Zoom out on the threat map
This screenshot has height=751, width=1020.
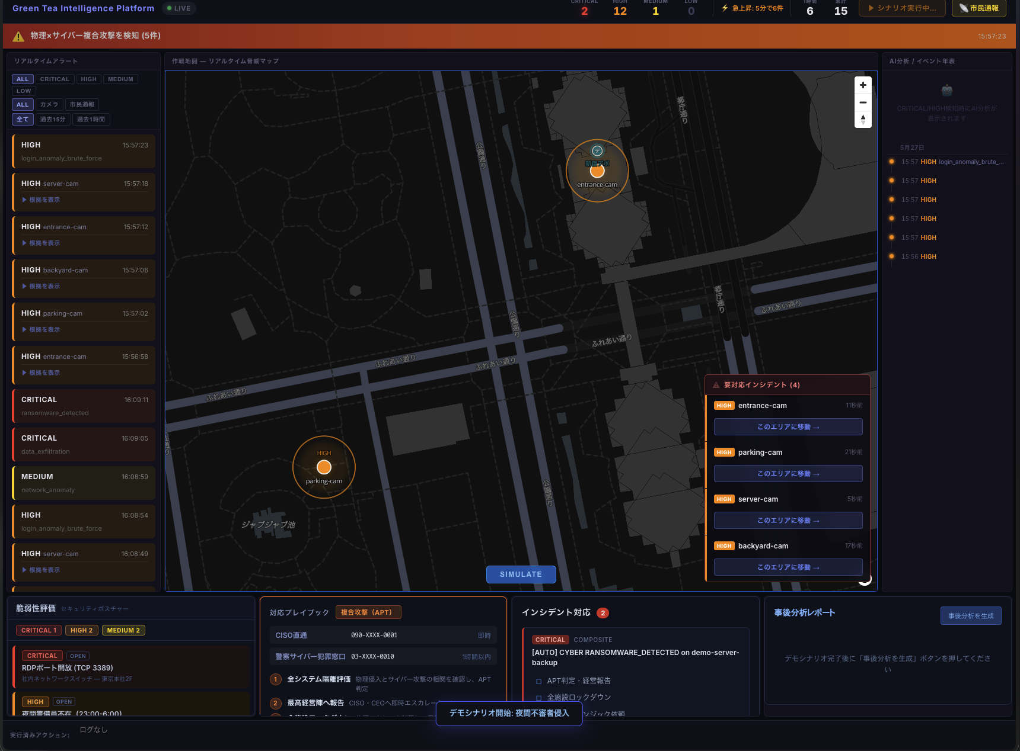[863, 102]
